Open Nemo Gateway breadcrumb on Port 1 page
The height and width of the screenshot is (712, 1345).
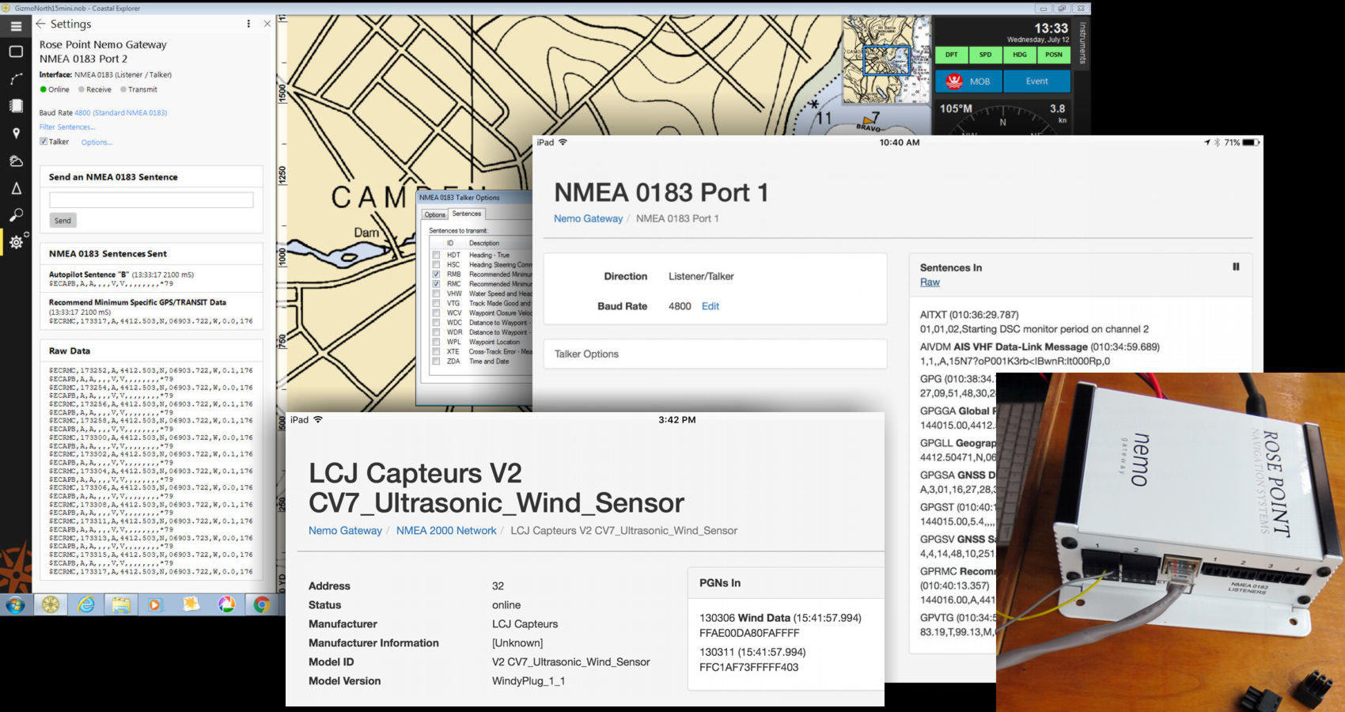[588, 218]
